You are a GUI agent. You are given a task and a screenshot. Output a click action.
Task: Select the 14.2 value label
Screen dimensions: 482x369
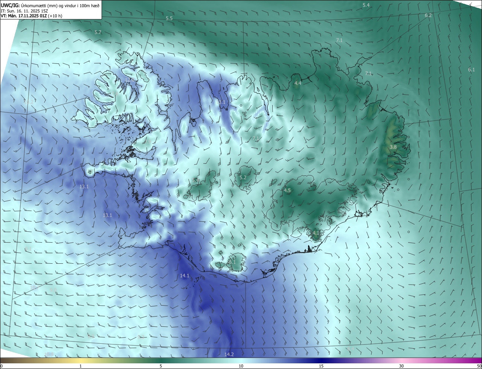(x=229, y=354)
